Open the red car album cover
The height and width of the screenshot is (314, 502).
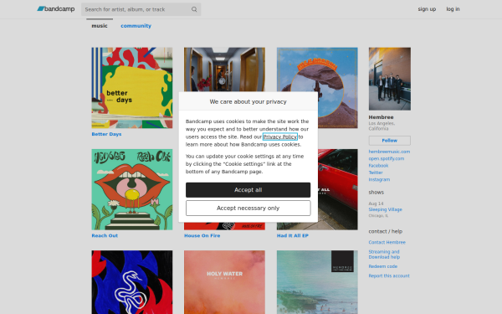338,189
